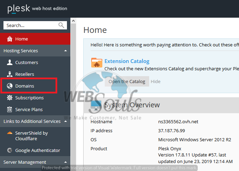Click the Resellers businessman icon
The height and width of the screenshot is (171, 239).
[10, 74]
